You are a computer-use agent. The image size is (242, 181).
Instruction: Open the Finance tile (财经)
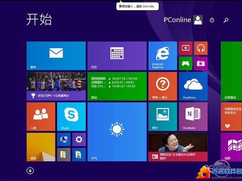pos(117,86)
